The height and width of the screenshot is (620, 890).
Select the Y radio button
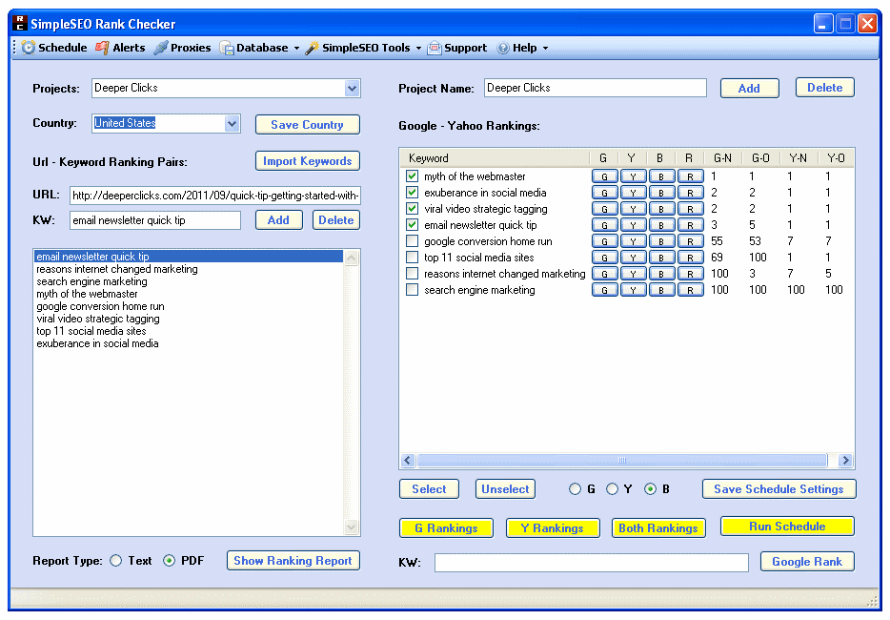tap(612, 488)
